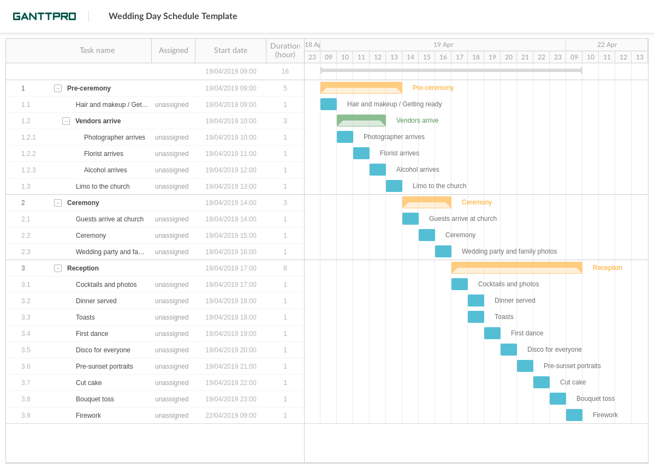654x469 pixels.
Task: Select the Reception bar on the Gantt chart
Action: (x=516, y=267)
